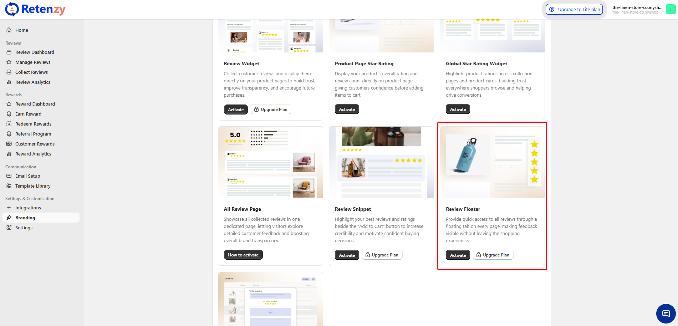Click the Review Floater preview image
The width and height of the screenshot is (678, 326).
[x=492, y=162]
